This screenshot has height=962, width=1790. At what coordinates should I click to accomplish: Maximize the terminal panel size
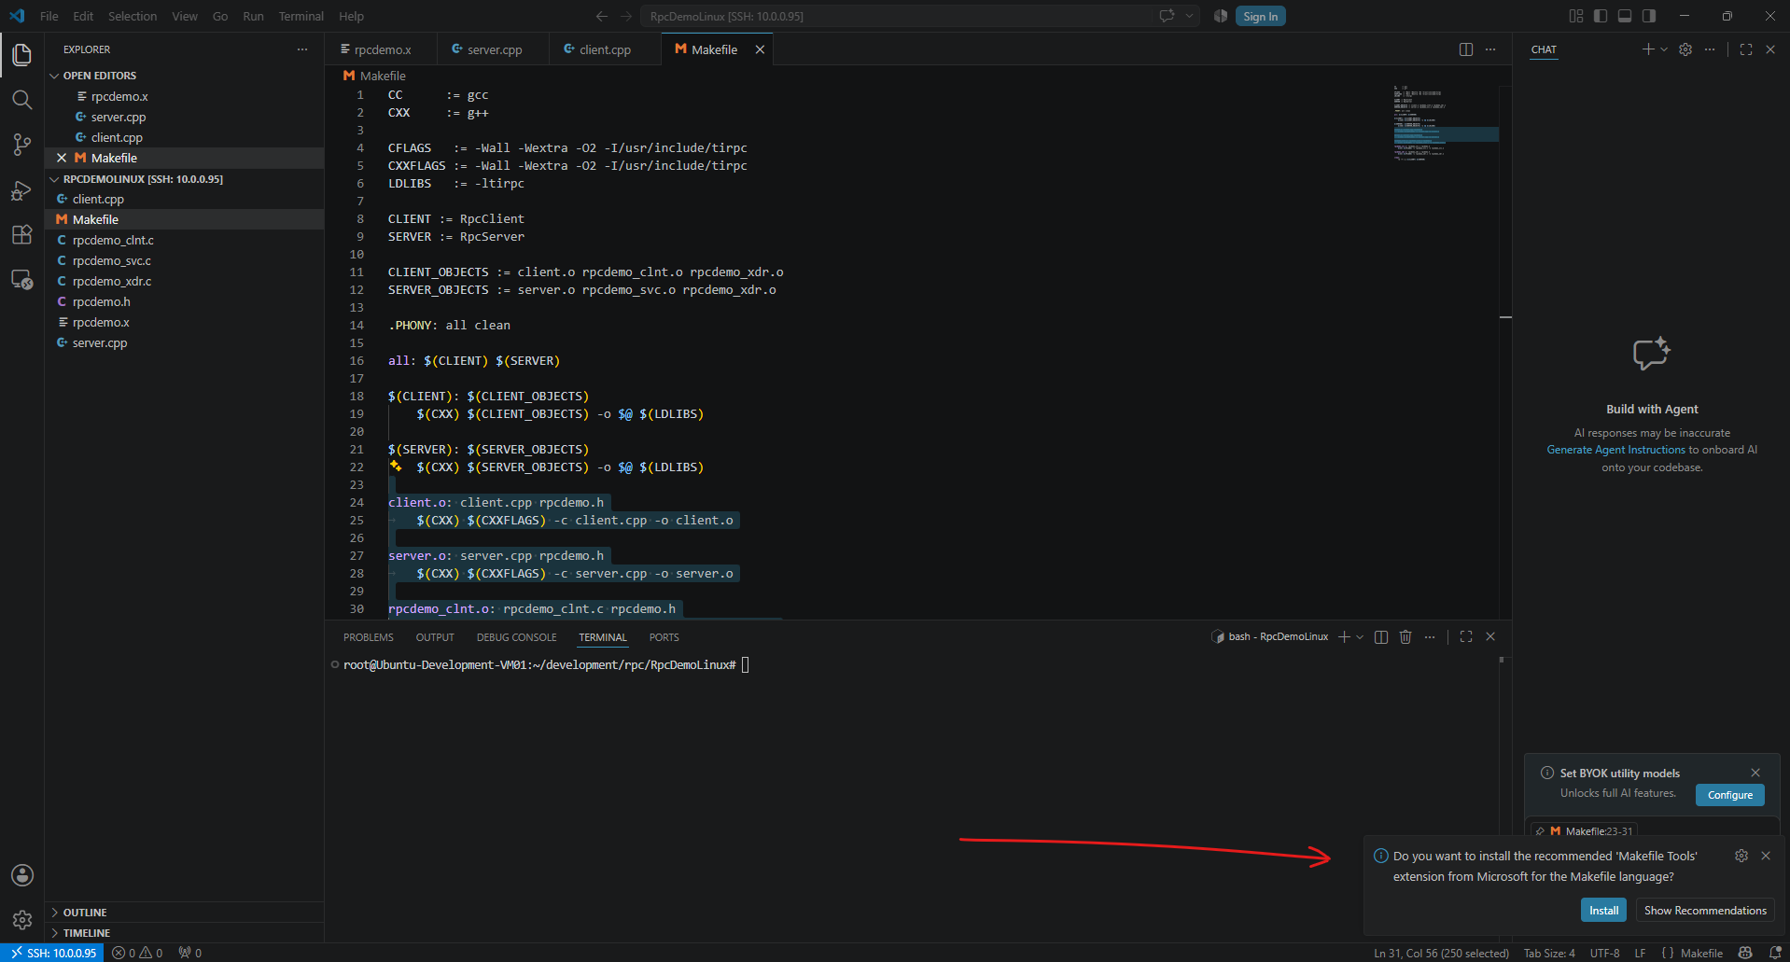click(1466, 636)
